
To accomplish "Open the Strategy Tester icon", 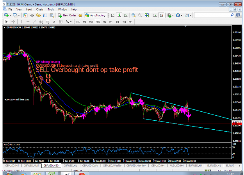I will coord(52,15).
